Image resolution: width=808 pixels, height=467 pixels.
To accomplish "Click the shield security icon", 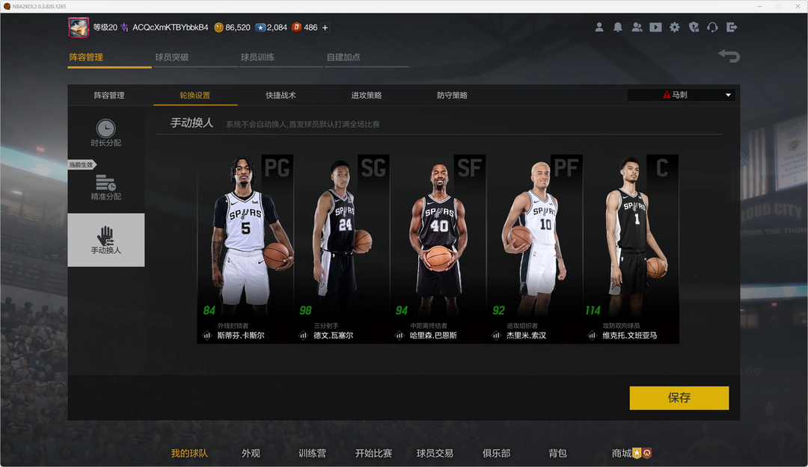I will [694, 28].
